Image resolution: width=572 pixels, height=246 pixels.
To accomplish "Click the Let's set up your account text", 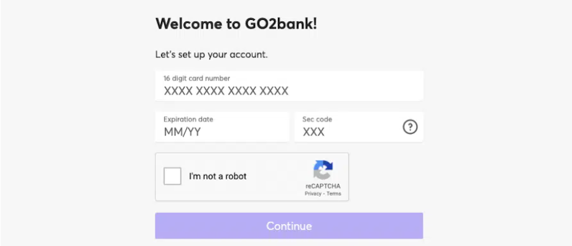I will [211, 55].
